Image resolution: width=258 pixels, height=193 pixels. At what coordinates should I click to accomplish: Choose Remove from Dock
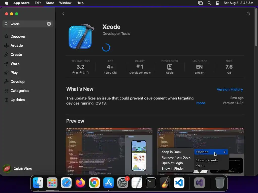[176, 157]
